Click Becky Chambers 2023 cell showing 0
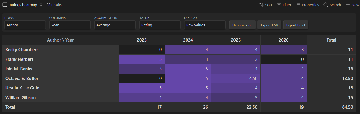The height and width of the screenshot is (114, 360). (142, 50)
